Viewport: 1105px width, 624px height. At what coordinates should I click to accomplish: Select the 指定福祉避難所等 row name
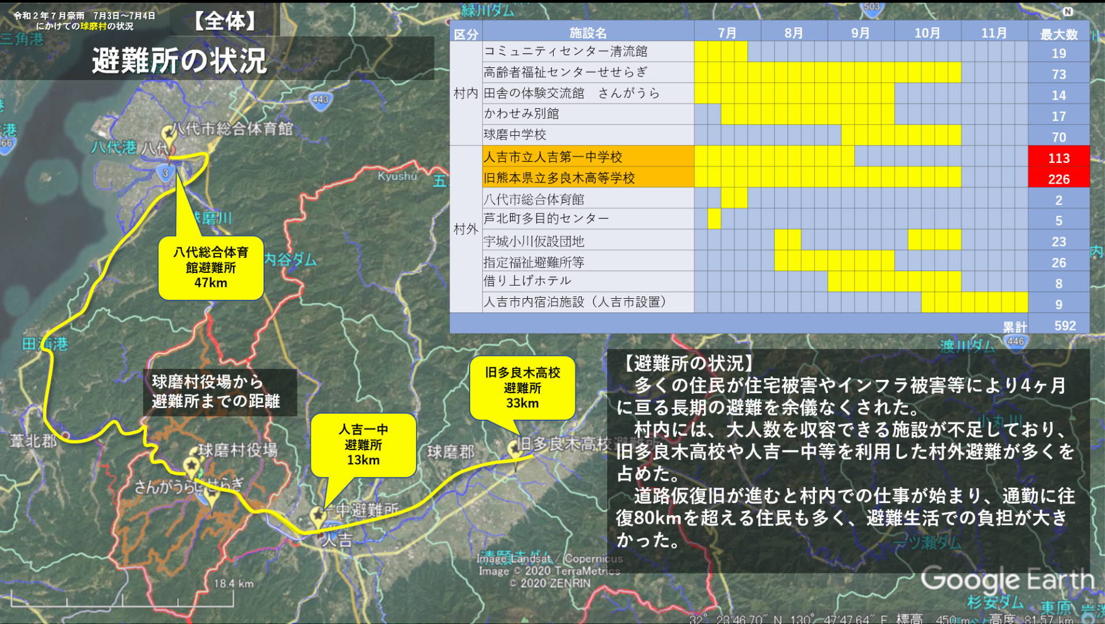click(x=534, y=262)
